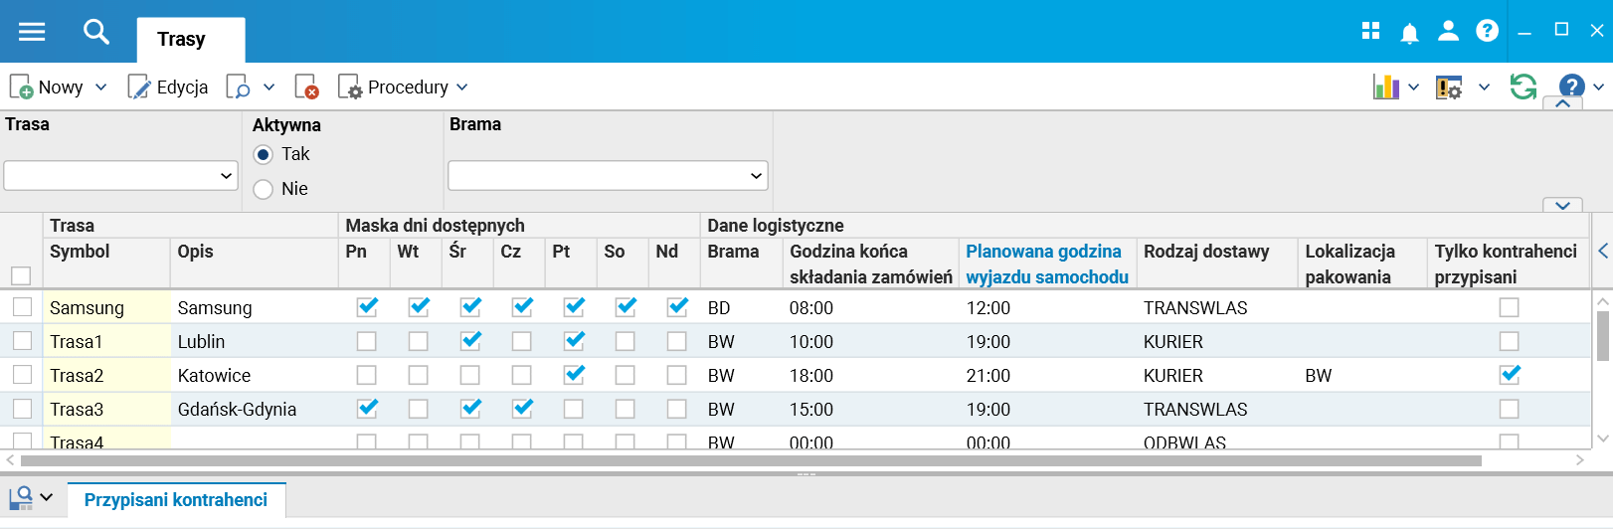Toggle Cz checkbox for Trasa3
The image size is (1613, 529).
coord(522,408)
